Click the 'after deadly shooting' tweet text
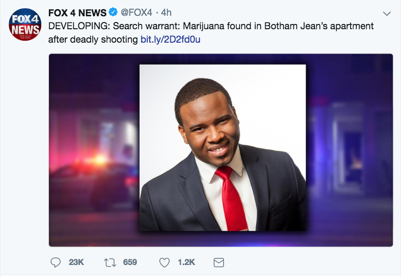 [93, 39]
